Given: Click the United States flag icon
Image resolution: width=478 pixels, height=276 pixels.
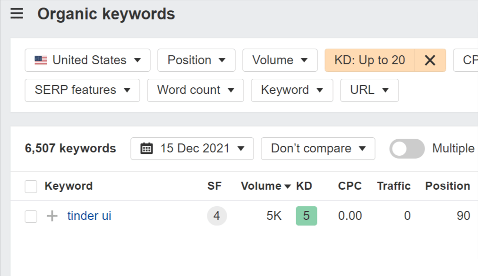Looking at the screenshot, I should [41, 60].
